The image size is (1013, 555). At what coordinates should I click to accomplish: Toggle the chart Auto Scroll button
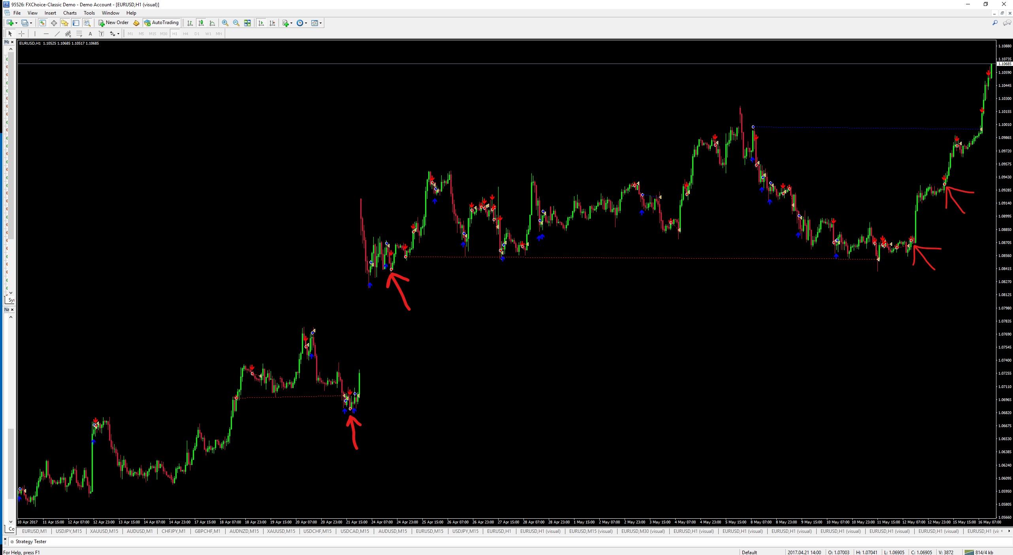click(261, 23)
